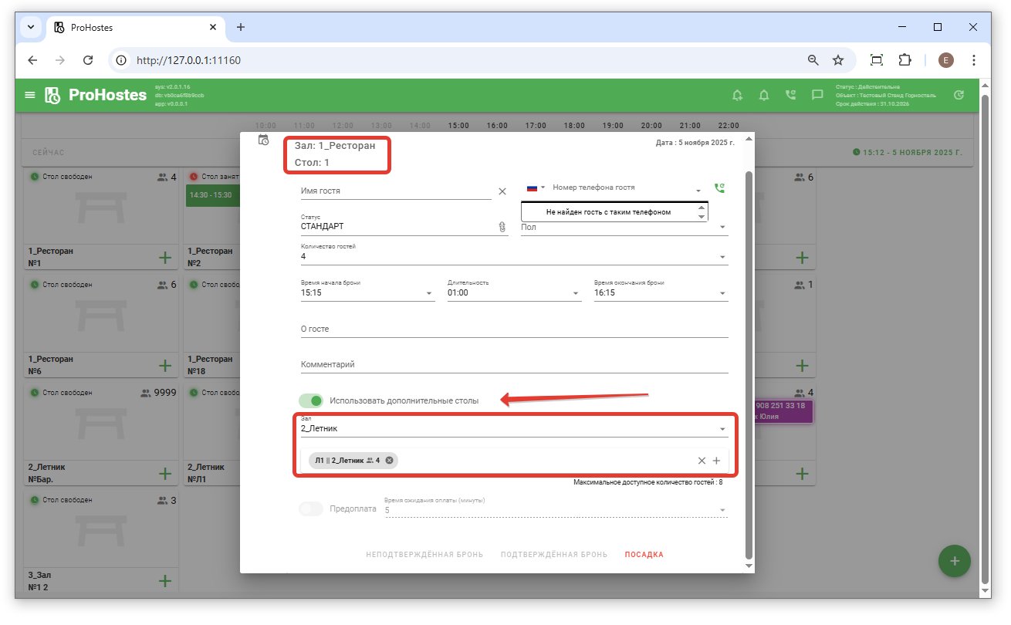Viewport: 1011px width, 625px height.
Task: Click the Комментарий input field
Action: 514,364
